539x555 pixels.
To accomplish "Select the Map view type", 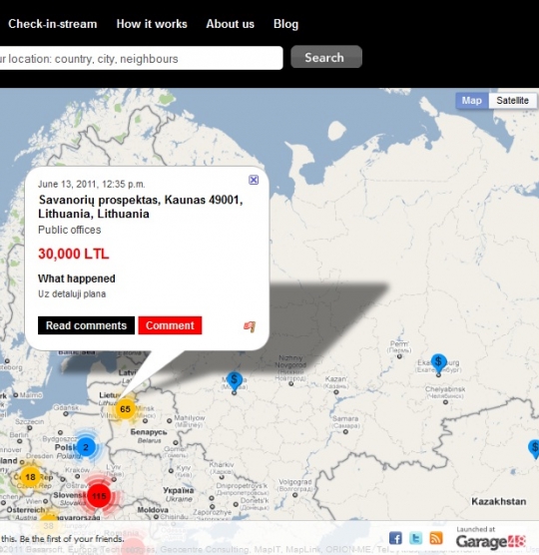I will click(x=472, y=101).
